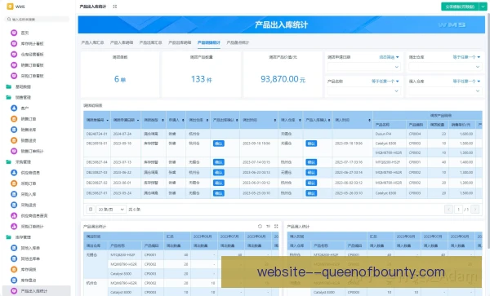The height and width of the screenshot is (296, 490).
Task: Click outbound 确认 in row DB230918-01
Action: [x=218, y=144]
